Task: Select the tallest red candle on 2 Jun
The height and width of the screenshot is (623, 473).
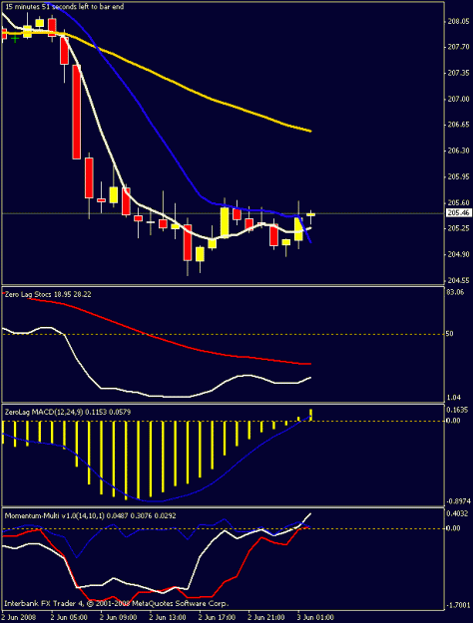Action: (77, 112)
